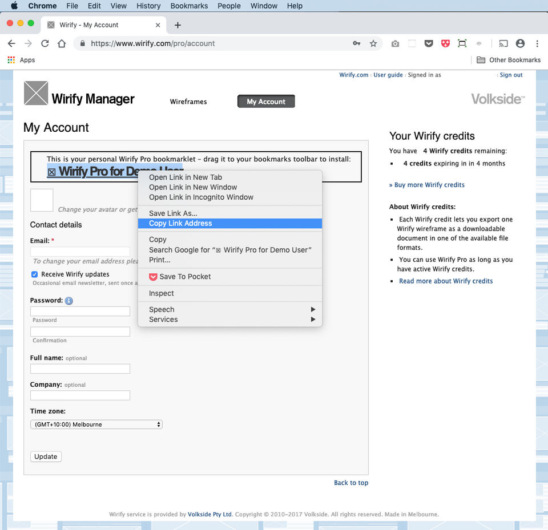Image resolution: width=548 pixels, height=530 pixels.
Task: Click the Update button
Action: (x=46, y=456)
